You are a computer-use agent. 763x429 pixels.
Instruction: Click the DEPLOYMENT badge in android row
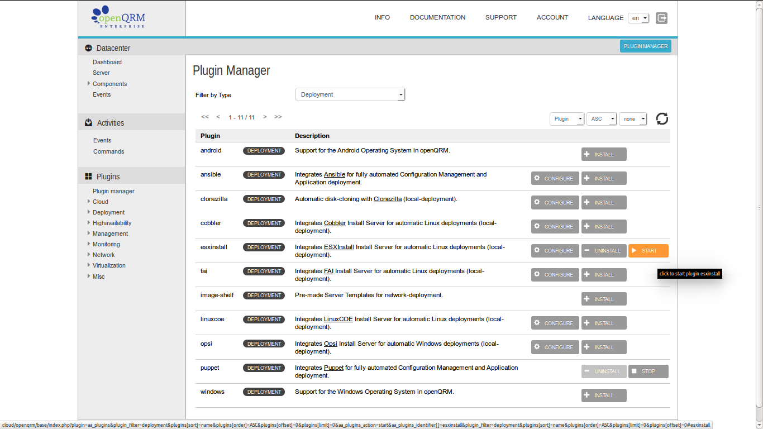pos(264,151)
